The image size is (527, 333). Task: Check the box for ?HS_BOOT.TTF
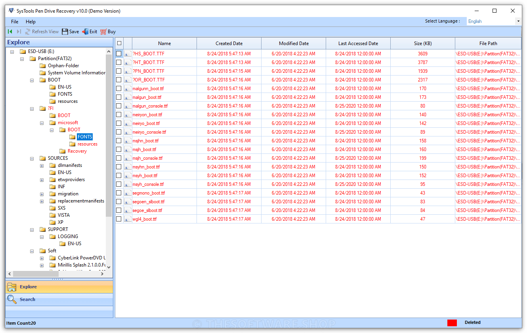click(x=119, y=54)
